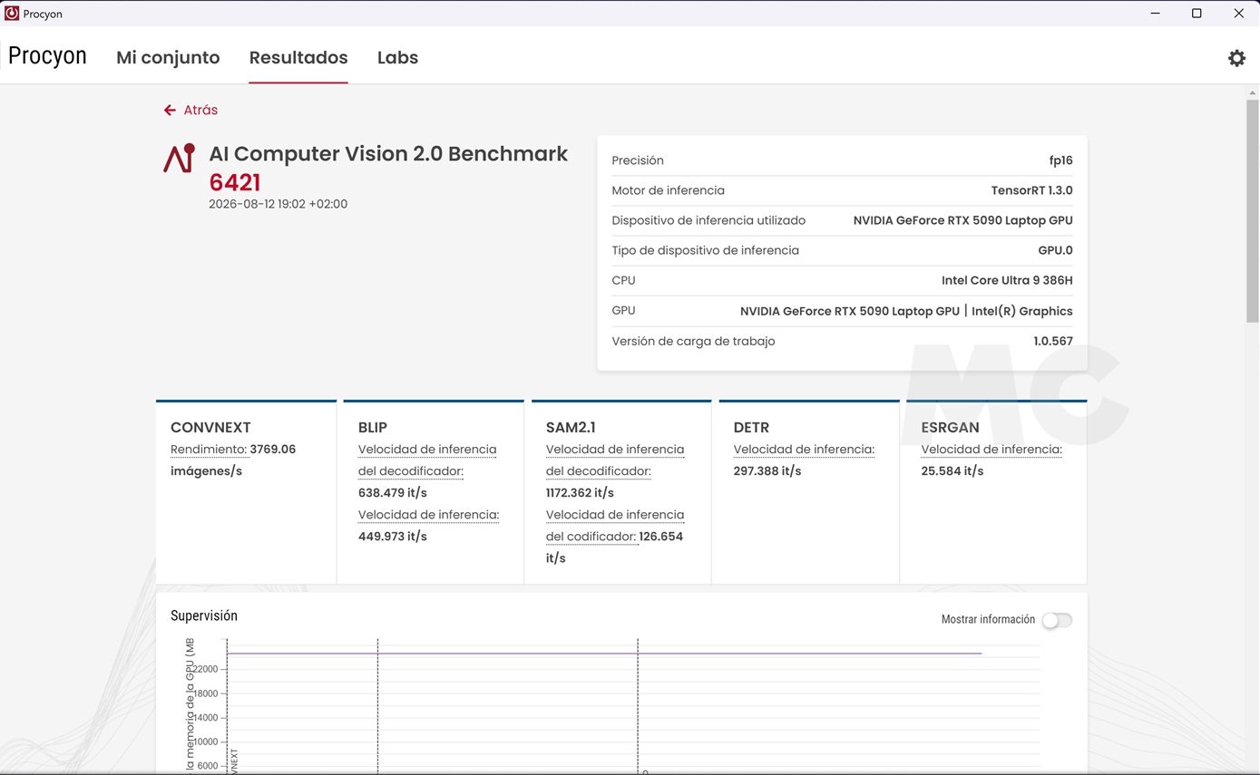The height and width of the screenshot is (775, 1260).
Task: Click the purple GPU memory line in chart
Action: pos(604,654)
